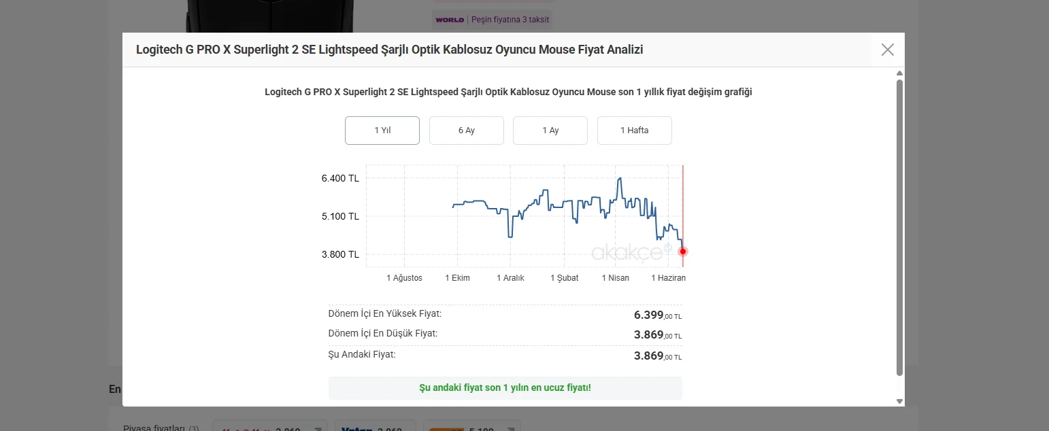This screenshot has height=431, width=1049.
Task: Close the Fiyat Analizi dialog
Action: coord(887,50)
